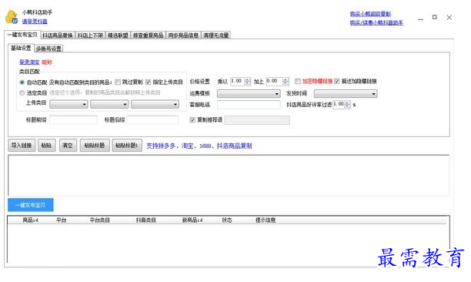Click the 清空 button
The image size is (471, 282).
[68, 146]
